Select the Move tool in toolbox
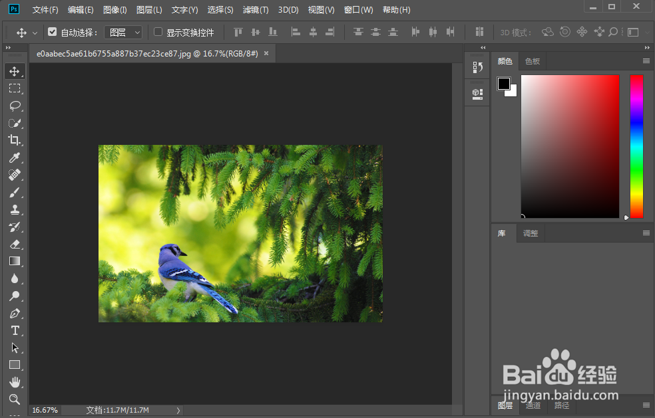 click(x=15, y=71)
